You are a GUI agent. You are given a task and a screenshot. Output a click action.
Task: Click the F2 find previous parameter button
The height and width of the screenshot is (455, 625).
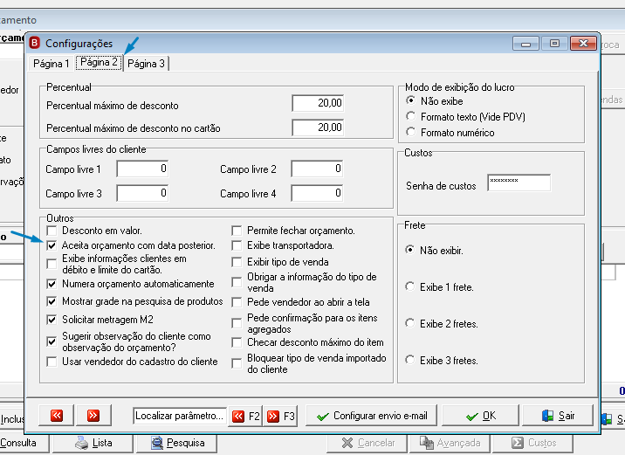245,417
